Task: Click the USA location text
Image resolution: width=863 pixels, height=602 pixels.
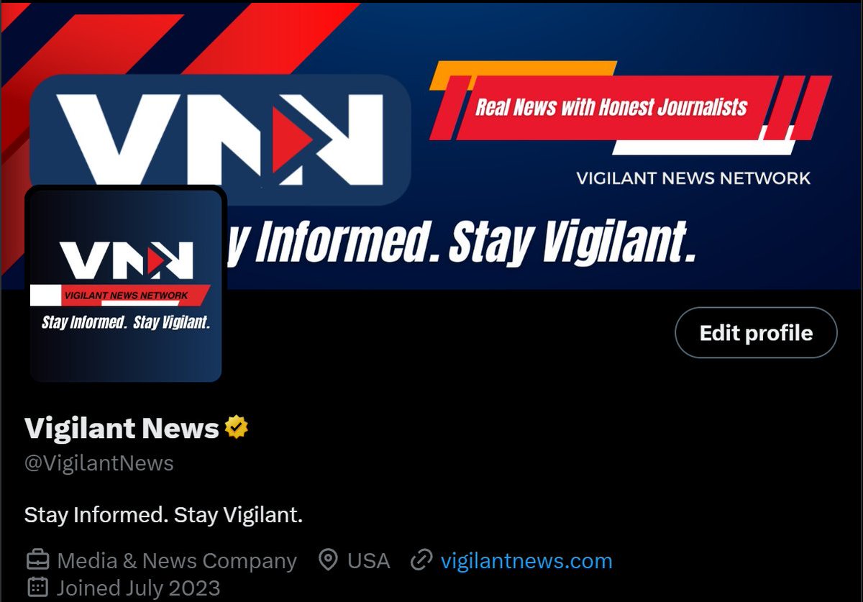Action: (x=369, y=560)
